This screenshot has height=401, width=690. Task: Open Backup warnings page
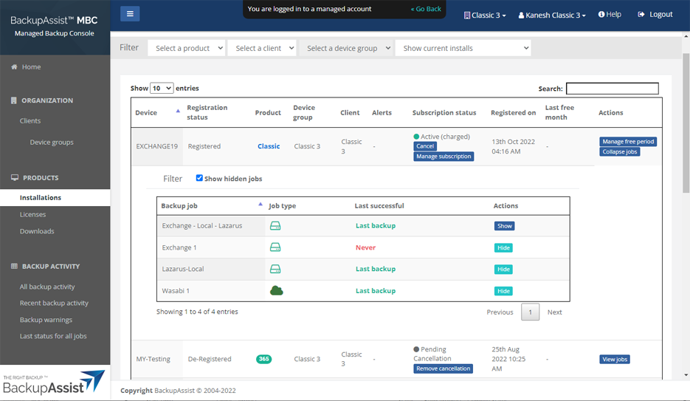pos(46,320)
